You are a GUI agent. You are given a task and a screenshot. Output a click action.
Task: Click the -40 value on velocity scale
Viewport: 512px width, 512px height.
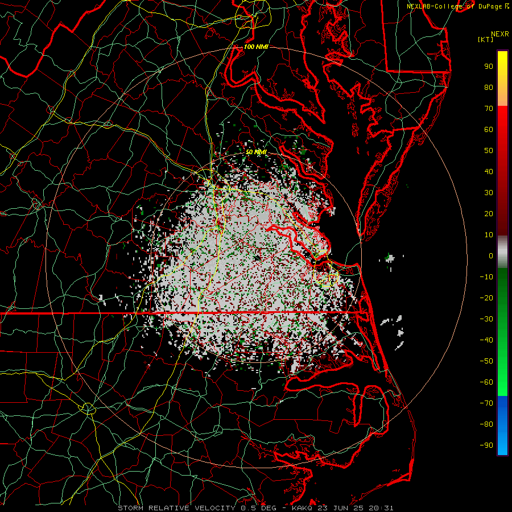[x=486, y=340]
